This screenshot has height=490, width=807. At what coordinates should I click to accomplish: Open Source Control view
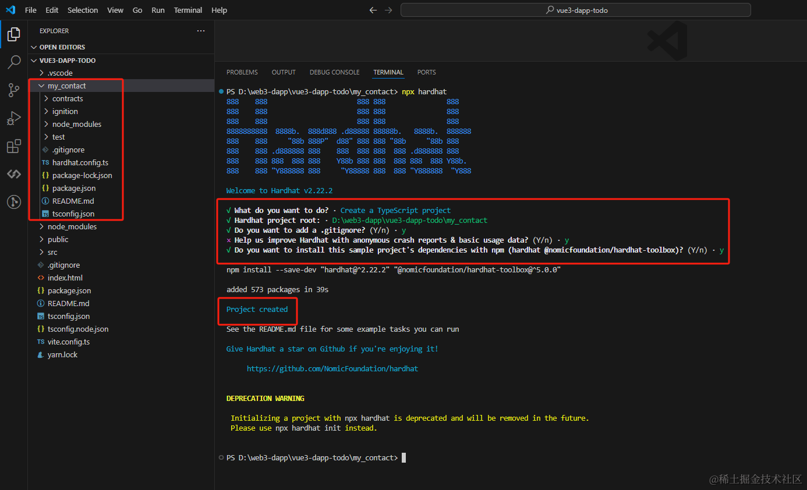click(13, 90)
